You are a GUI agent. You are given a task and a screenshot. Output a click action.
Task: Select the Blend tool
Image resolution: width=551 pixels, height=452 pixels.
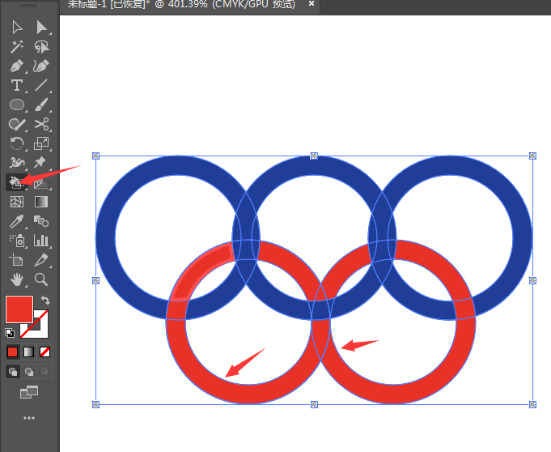(x=41, y=221)
